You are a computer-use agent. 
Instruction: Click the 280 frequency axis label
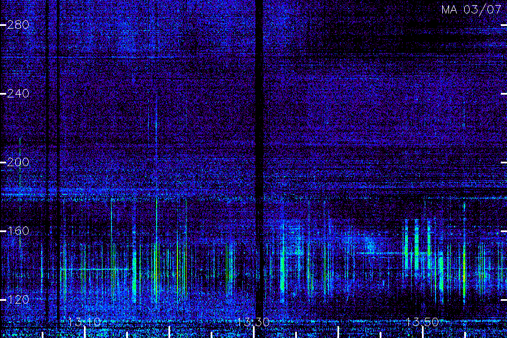tap(18, 25)
